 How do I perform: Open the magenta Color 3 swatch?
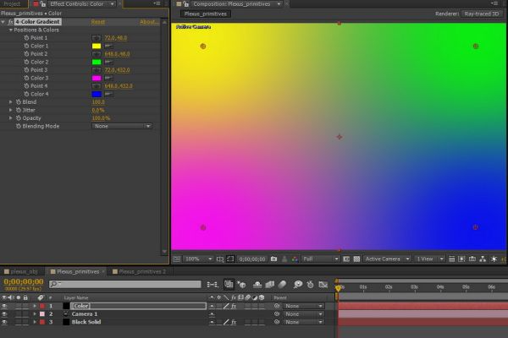[x=97, y=78]
